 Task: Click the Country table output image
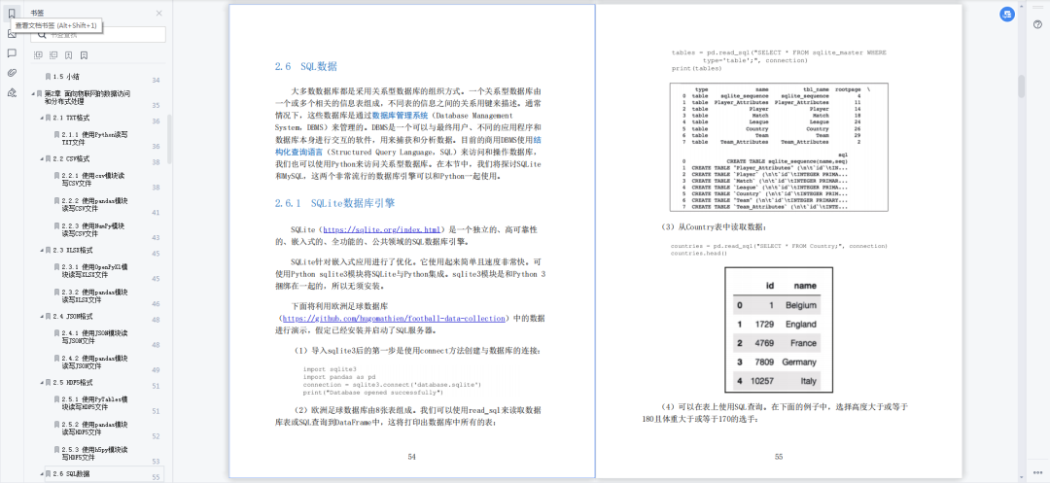click(779, 329)
